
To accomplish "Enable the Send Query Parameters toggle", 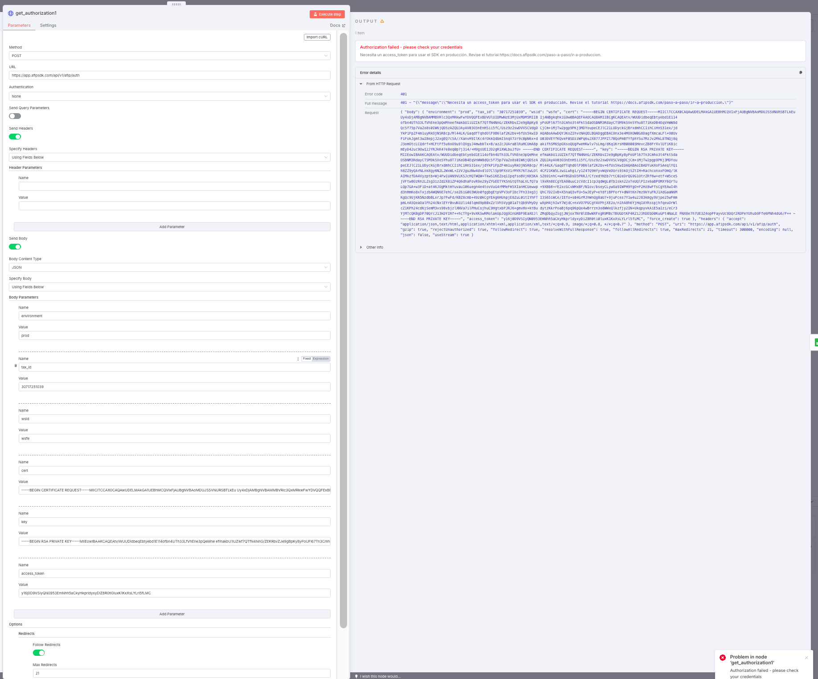I will 15,116.
